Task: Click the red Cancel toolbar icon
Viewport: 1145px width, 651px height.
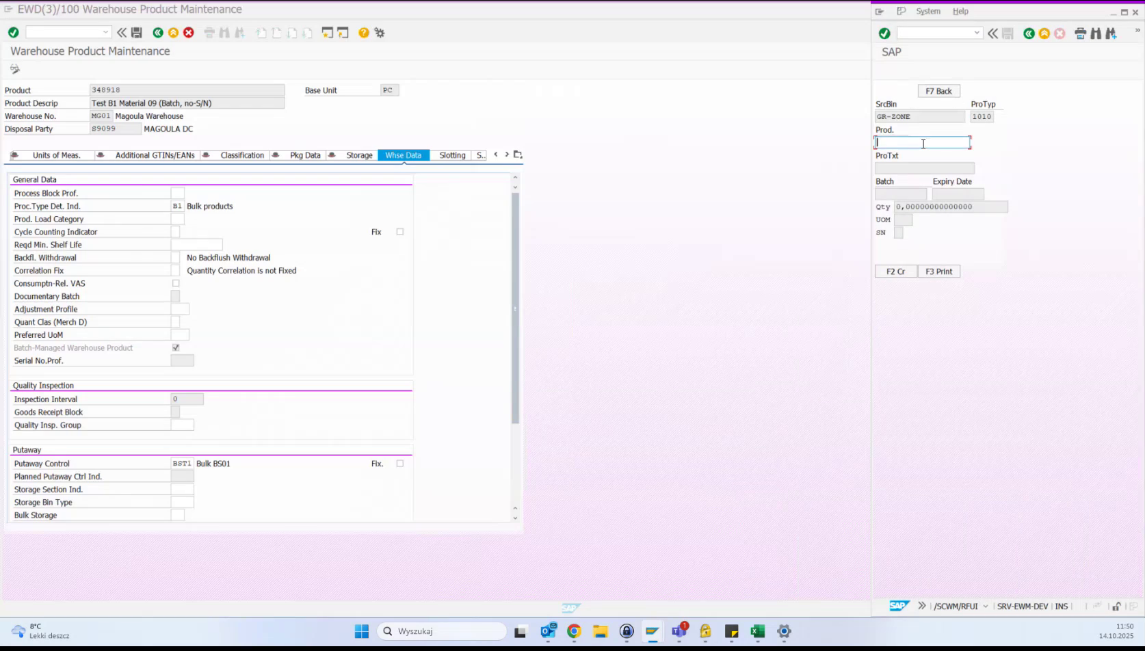Action: pyautogui.click(x=189, y=32)
